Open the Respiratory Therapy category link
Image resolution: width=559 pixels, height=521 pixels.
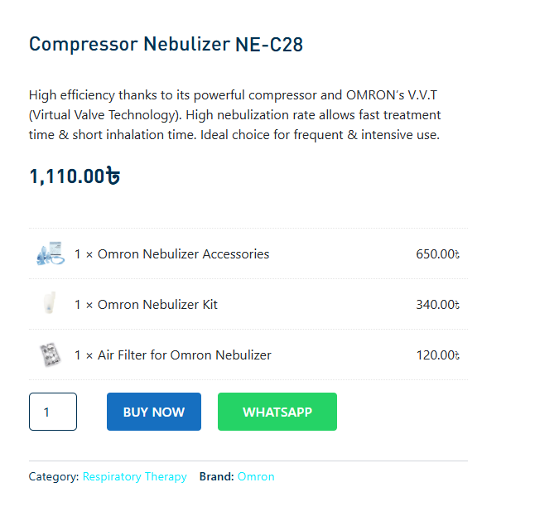(134, 477)
